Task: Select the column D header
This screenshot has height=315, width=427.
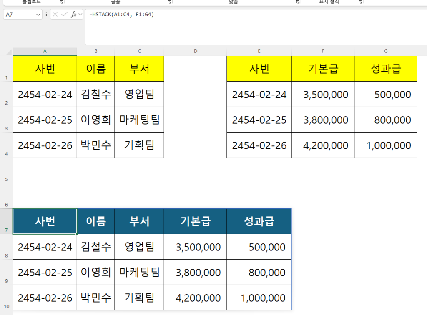Action: (x=195, y=51)
